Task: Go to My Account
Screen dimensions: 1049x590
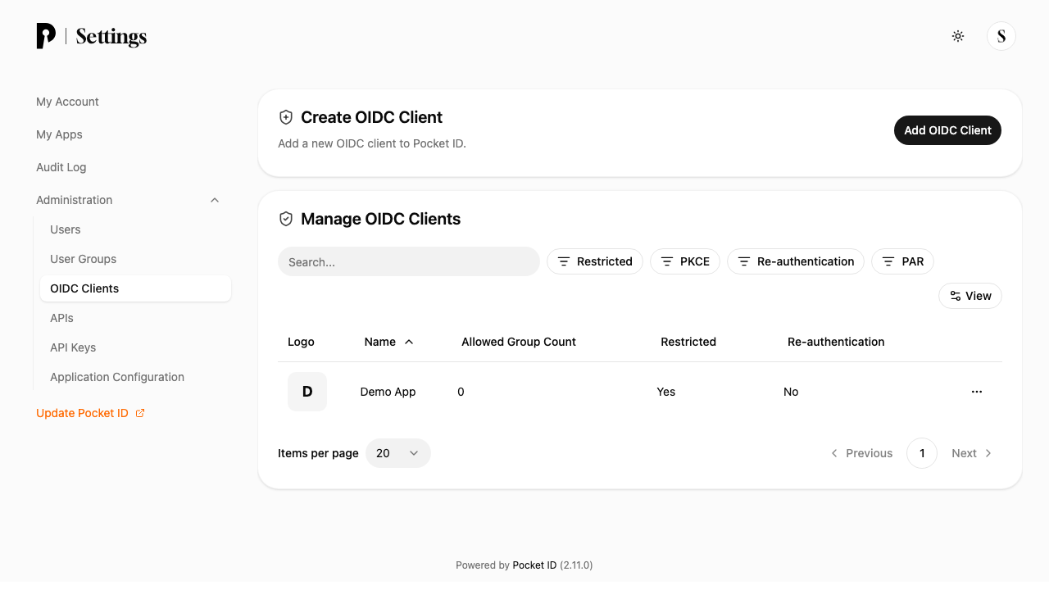Action: tap(67, 102)
